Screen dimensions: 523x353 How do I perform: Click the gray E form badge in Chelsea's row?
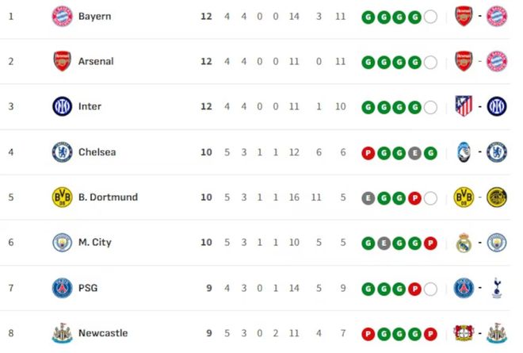coord(414,152)
